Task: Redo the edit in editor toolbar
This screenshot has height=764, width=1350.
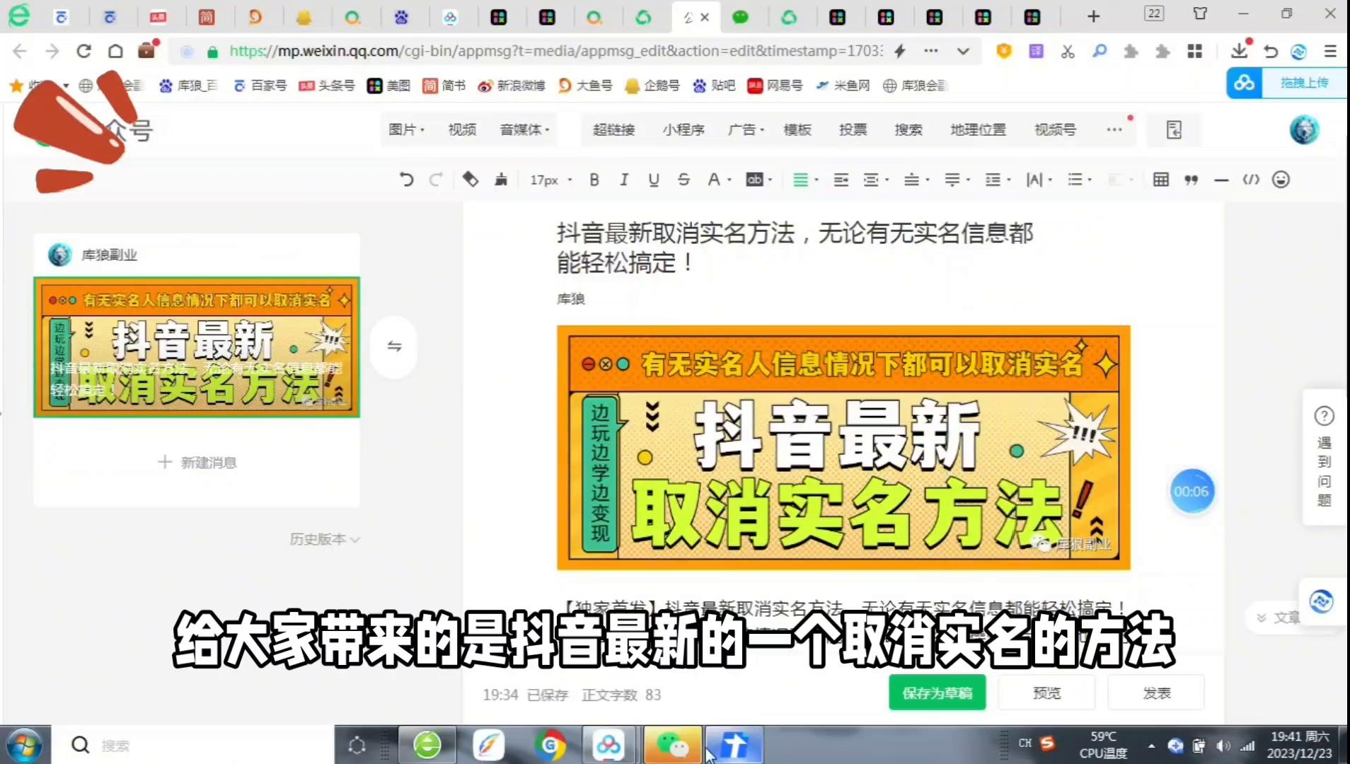Action: click(x=436, y=180)
